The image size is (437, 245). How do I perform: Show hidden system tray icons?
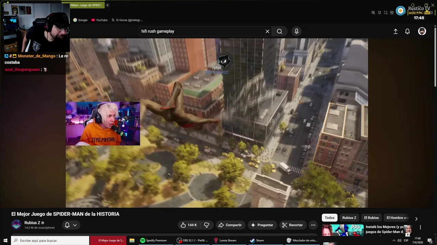394,240
